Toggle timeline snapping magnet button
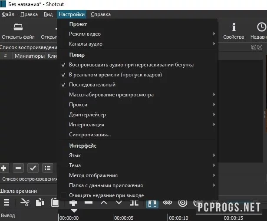Image resolution: width=267 pixels, height=221 pixels. coord(152,203)
